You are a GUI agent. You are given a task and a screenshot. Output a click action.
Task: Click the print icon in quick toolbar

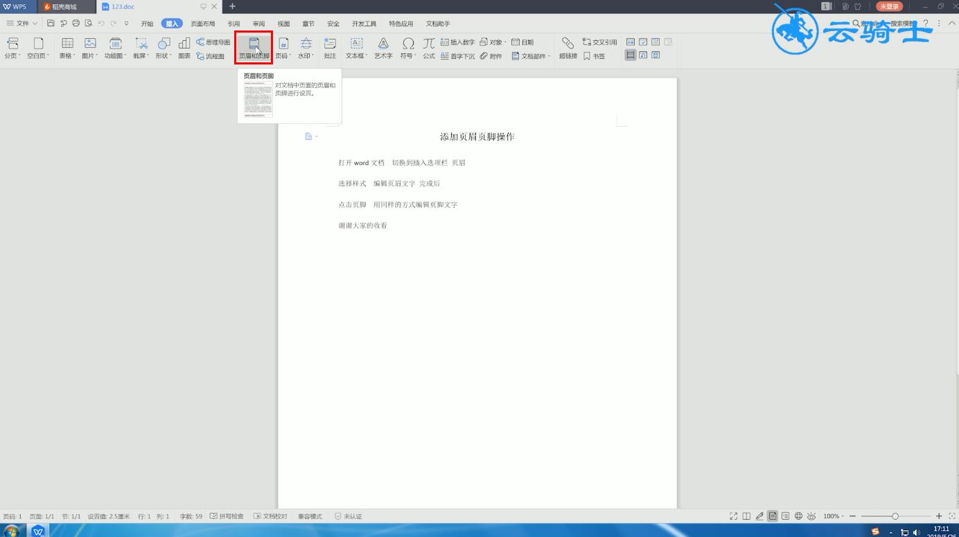tap(76, 24)
